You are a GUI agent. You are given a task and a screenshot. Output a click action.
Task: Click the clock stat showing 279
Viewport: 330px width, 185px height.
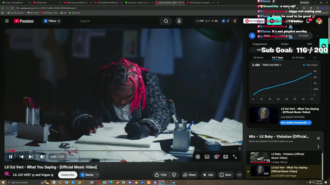[200, 21]
